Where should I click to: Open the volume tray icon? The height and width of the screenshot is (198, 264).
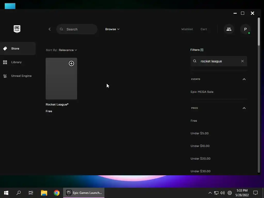[222, 193]
